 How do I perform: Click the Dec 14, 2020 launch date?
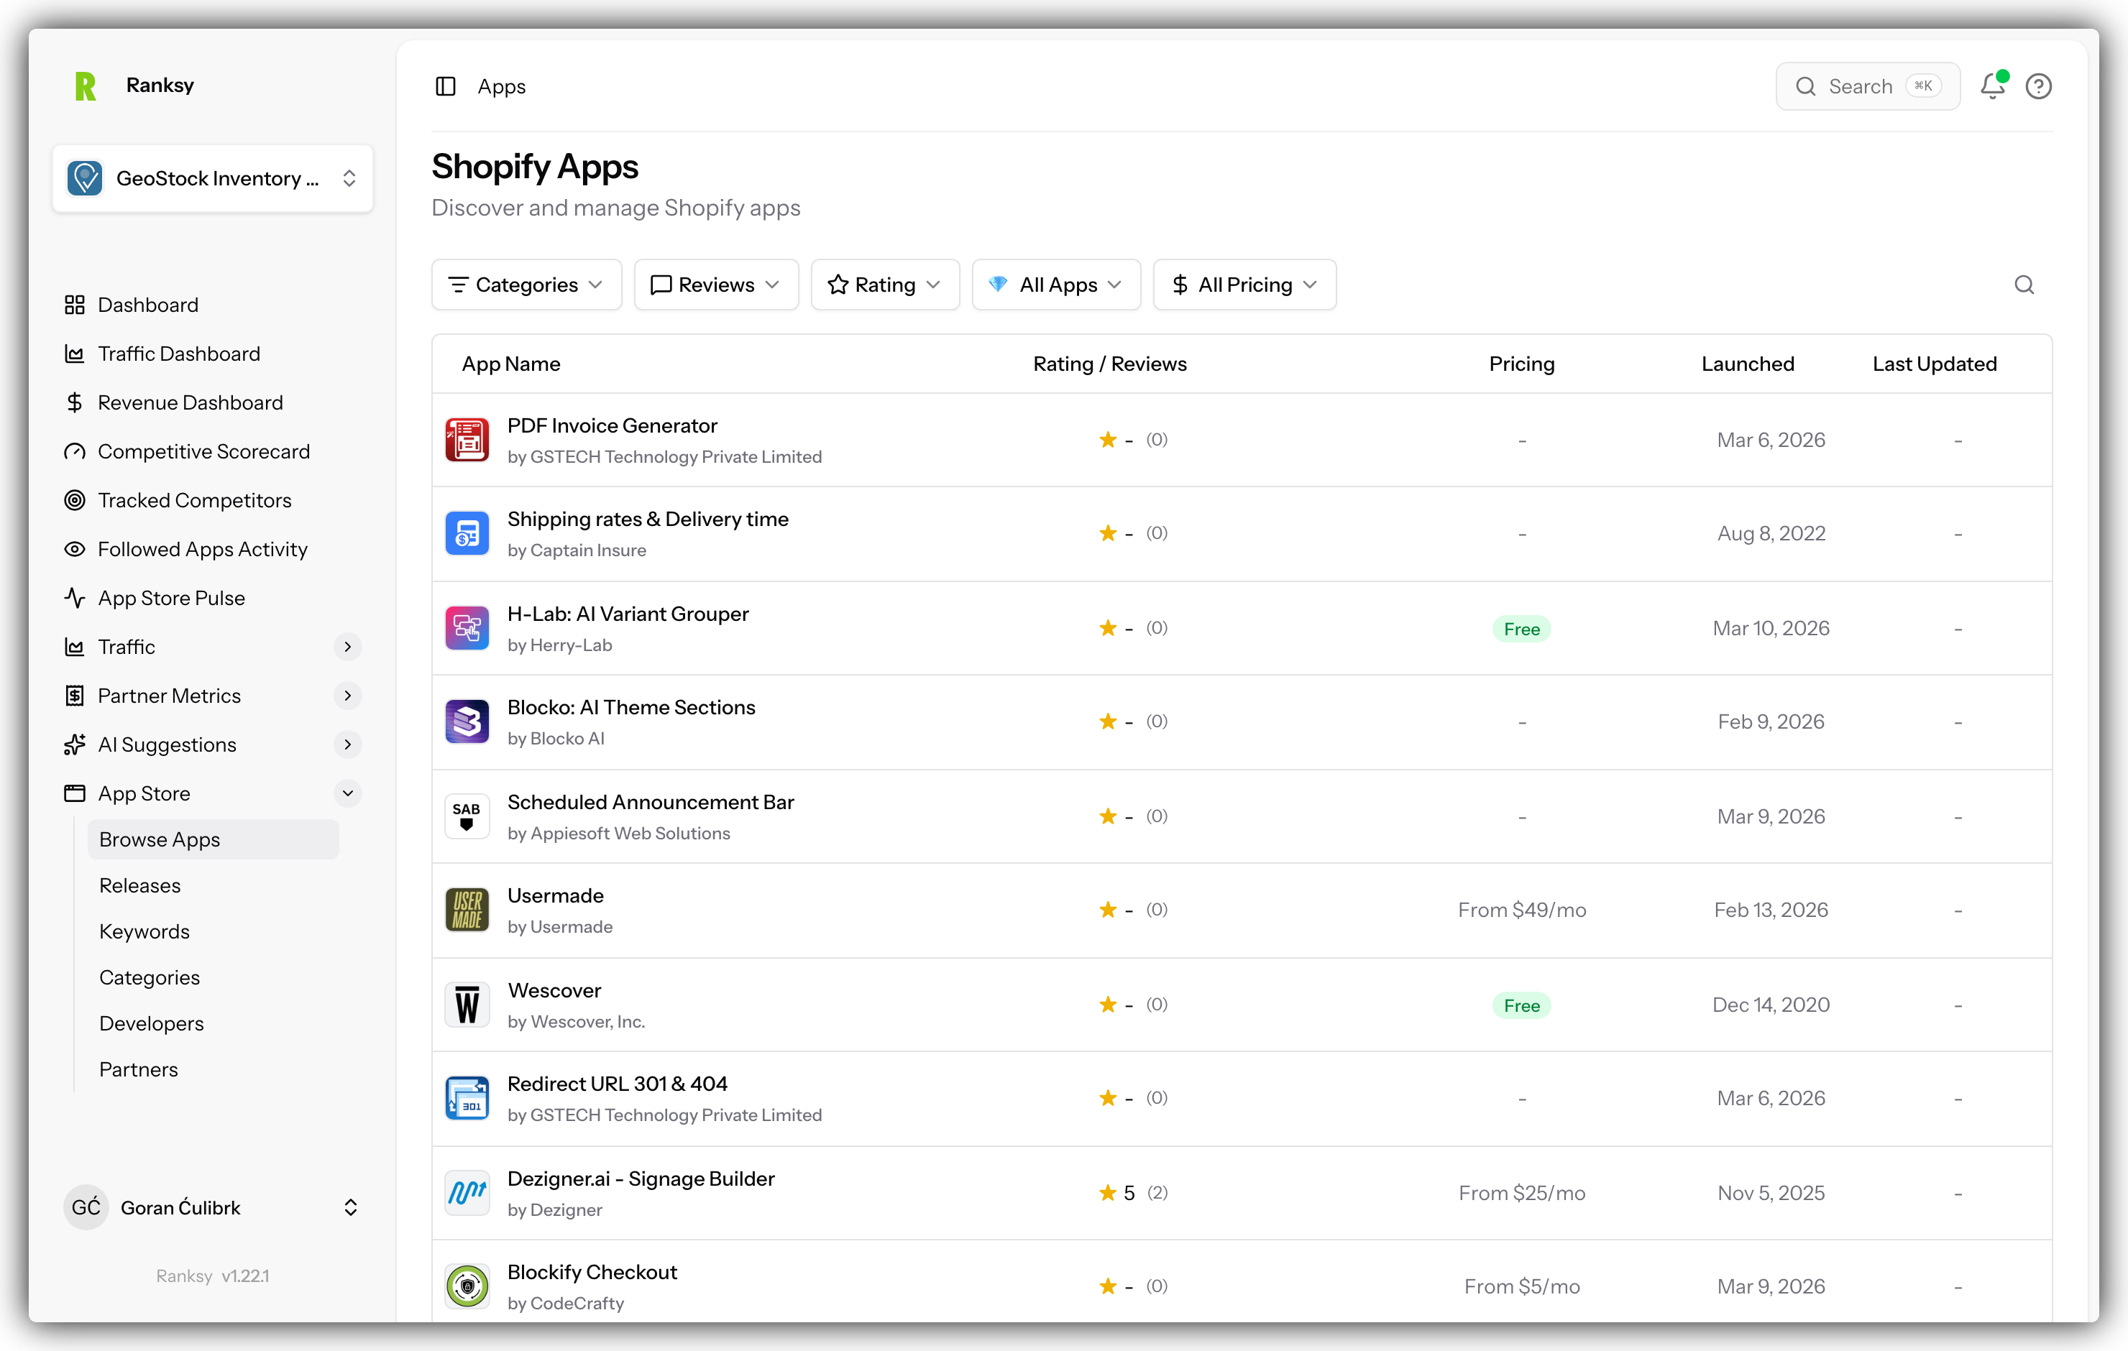[1771, 1005]
